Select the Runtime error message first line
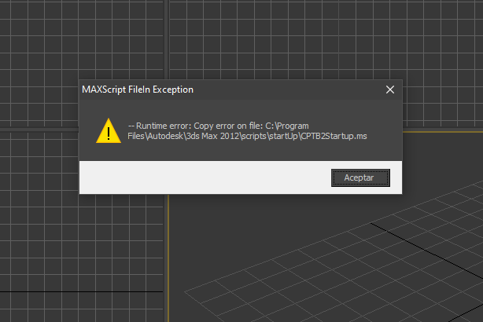 tap(219, 126)
